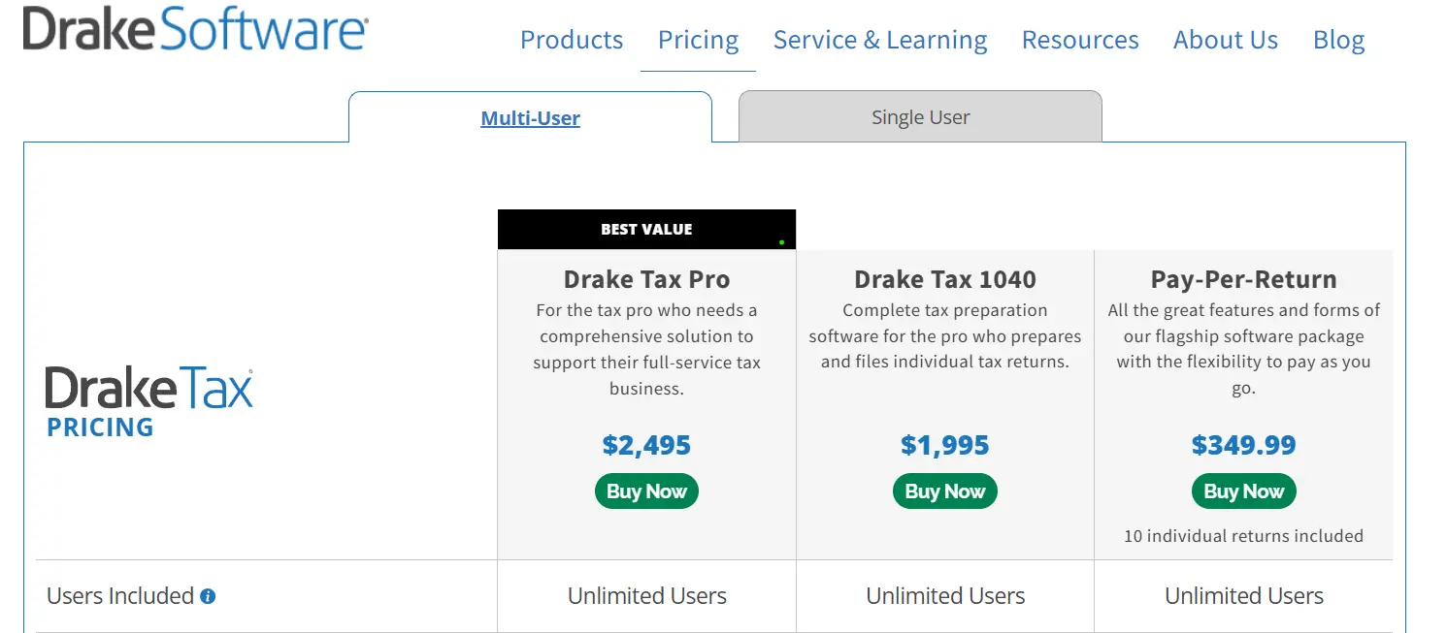
Task: Click the Drake Software logo
Action: coord(195,27)
